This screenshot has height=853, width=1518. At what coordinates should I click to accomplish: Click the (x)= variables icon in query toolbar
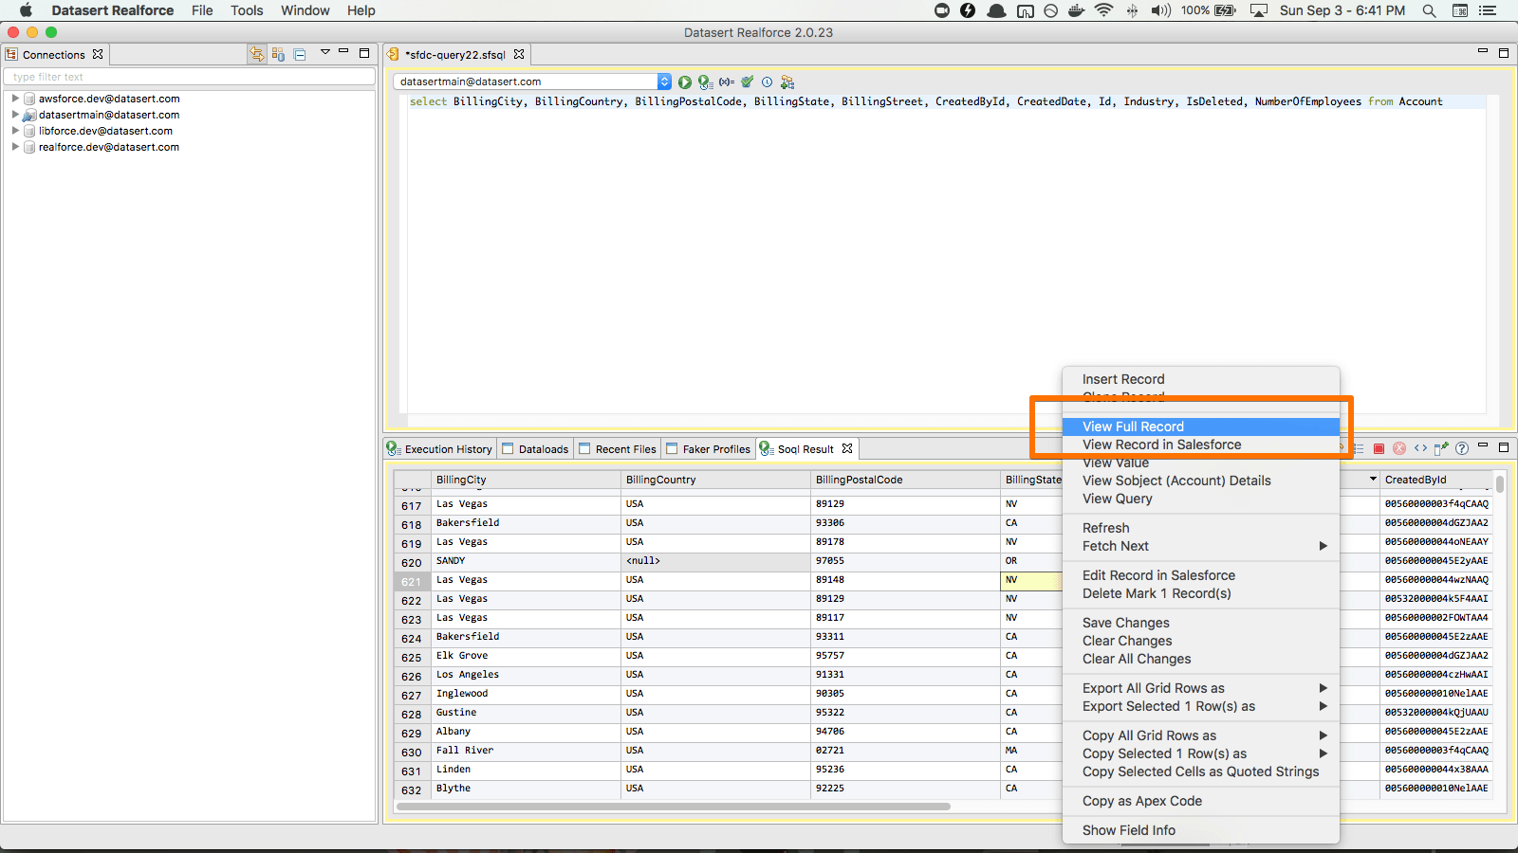[726, 82]
